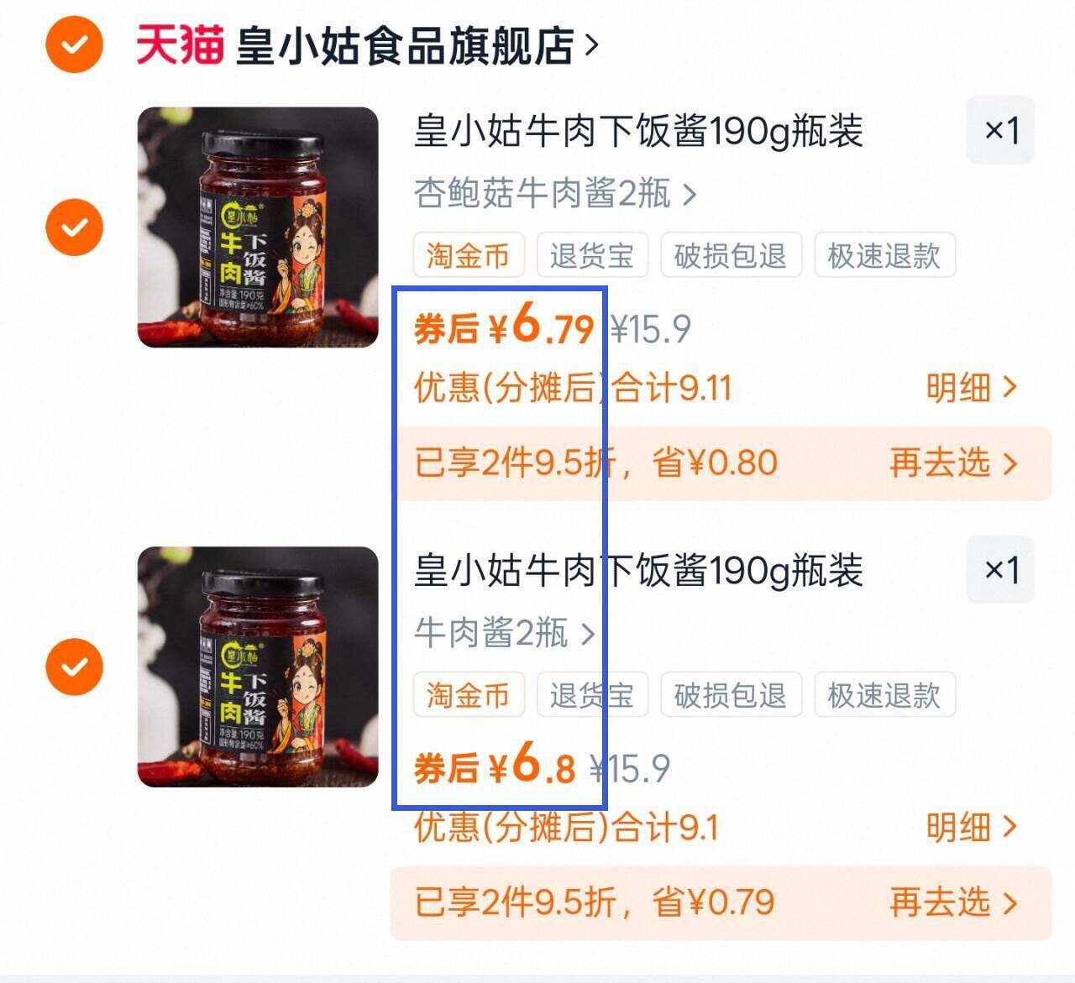Tap 退货宝 tag on first item

[x=592, y=255]
